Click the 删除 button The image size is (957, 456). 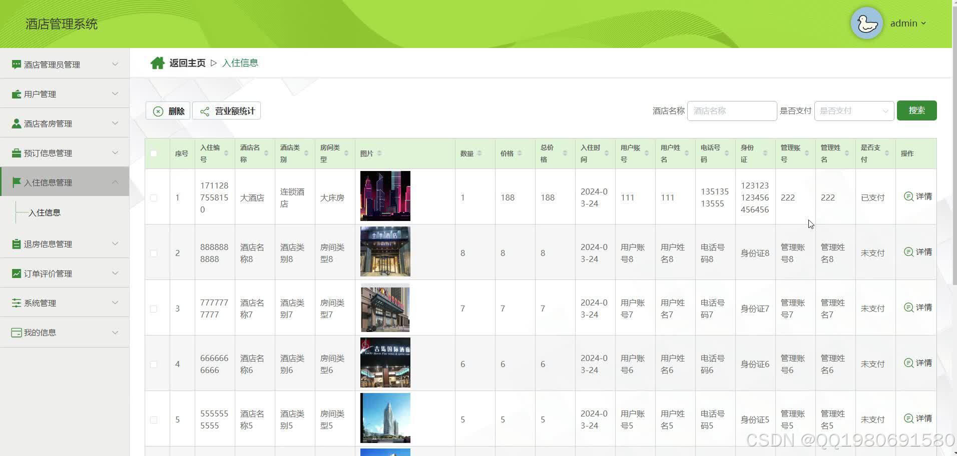tap(168, 111)
